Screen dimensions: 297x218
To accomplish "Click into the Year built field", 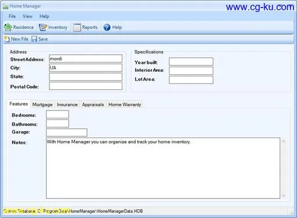I will 191,61.
